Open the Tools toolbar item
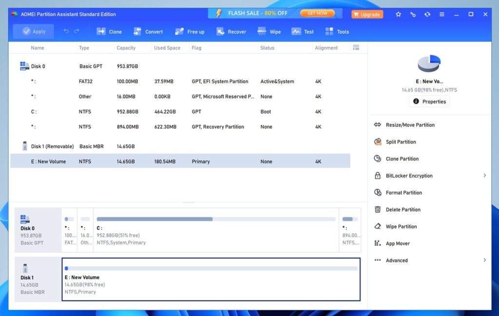Image resolution: width=499 pixels, height=316 pixels. click(337, 31)
